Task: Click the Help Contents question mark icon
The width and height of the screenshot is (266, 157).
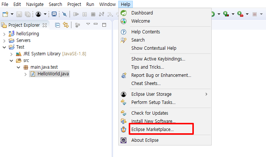Action: click(x=124, y=32)
